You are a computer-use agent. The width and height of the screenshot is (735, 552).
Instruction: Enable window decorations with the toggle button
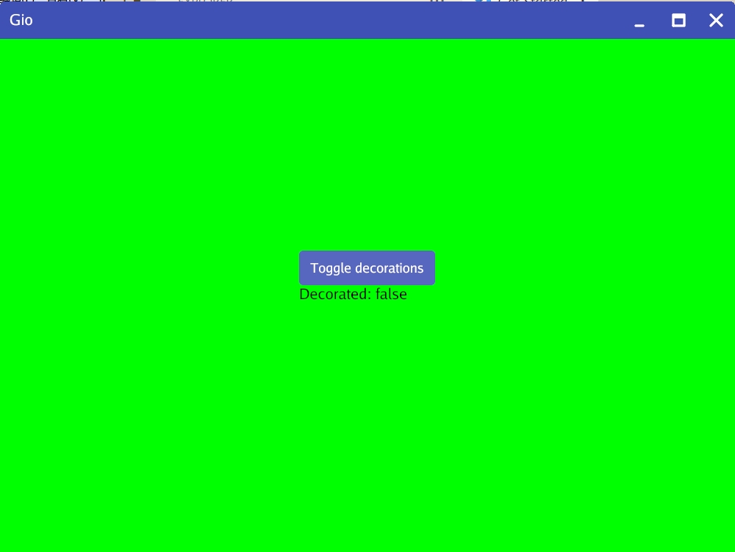[367, 268]
